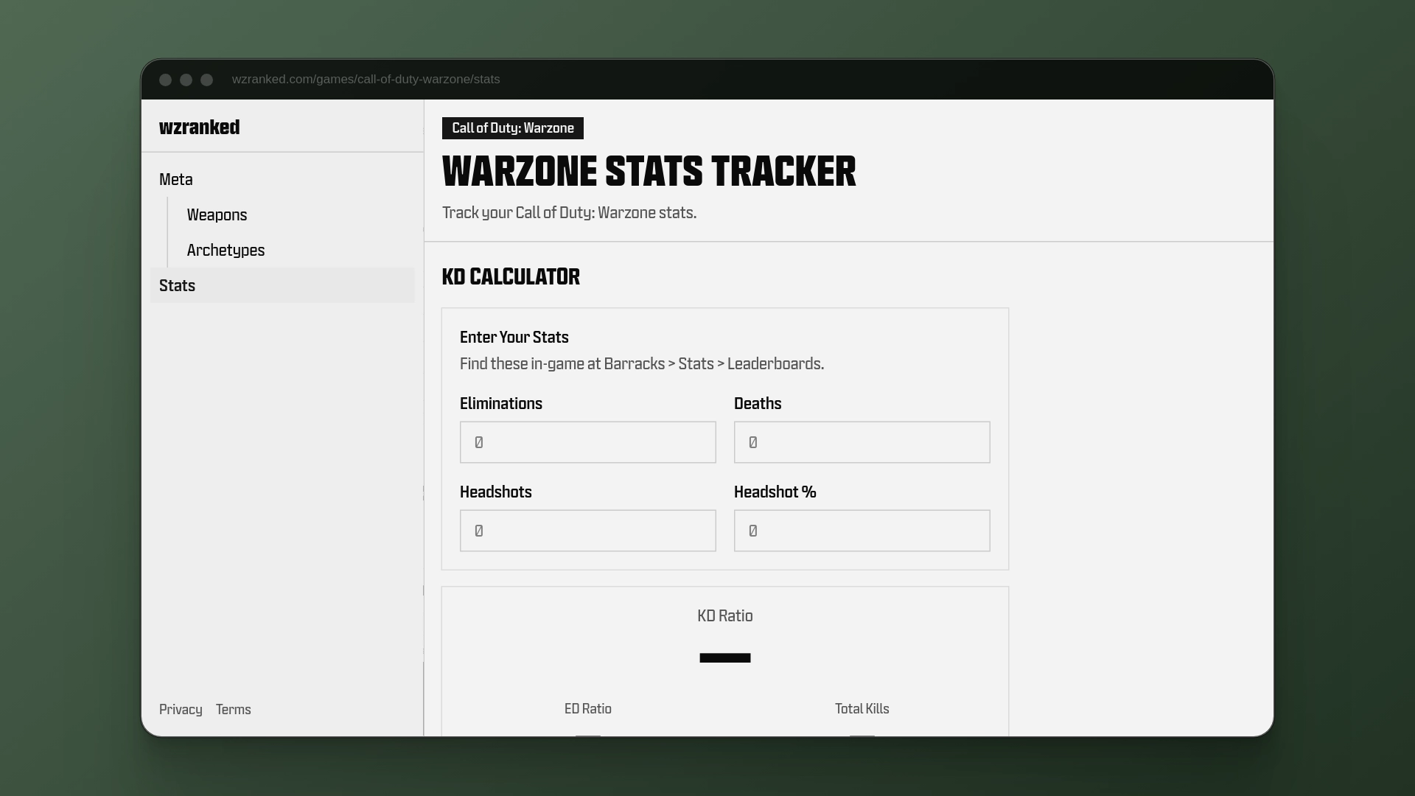This screenshot has height=796, width=1415.
Task: Open the Archetypes sidebar item
Action: [x=226, y=251]
